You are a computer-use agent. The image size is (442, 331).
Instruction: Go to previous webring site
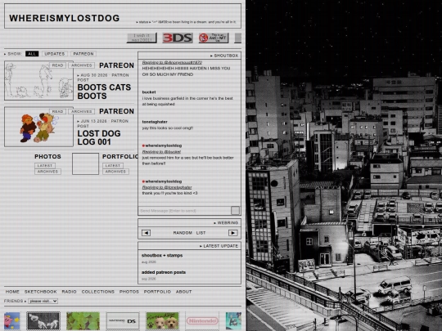pos(146,233)
